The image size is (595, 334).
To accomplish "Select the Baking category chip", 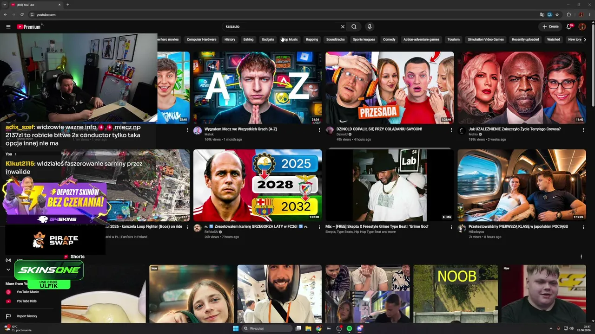I will (x=248, y=39).
